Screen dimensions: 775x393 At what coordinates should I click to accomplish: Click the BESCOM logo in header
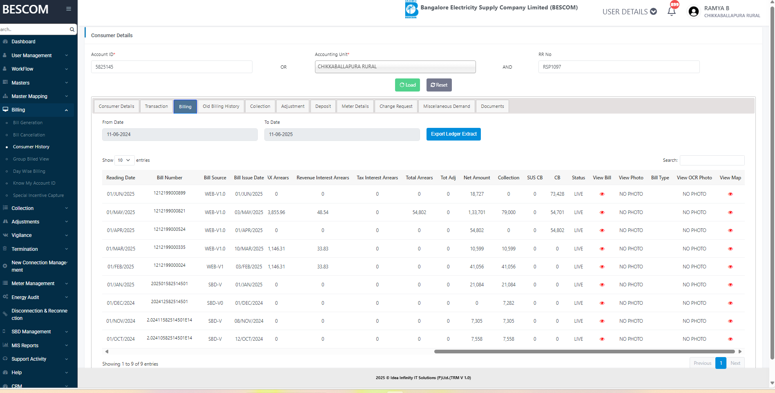click(411, 9)
